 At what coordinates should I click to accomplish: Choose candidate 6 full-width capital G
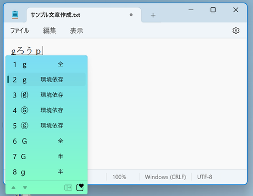(46, 141)
